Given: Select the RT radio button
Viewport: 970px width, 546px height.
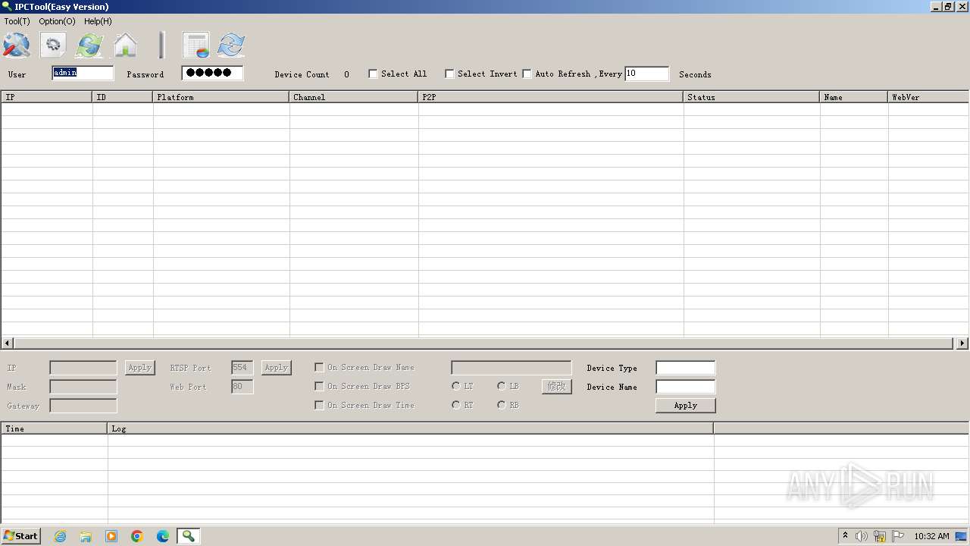Looking at the screenshot, I should (455, 405).
